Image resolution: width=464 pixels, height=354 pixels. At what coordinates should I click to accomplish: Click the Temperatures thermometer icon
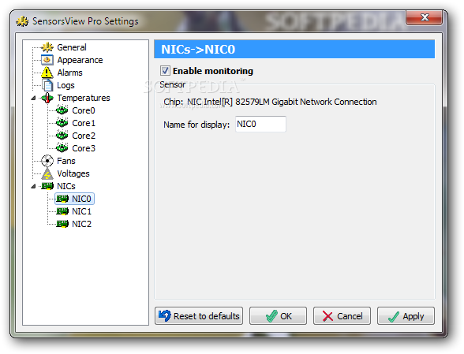click(x=47, y=98)
